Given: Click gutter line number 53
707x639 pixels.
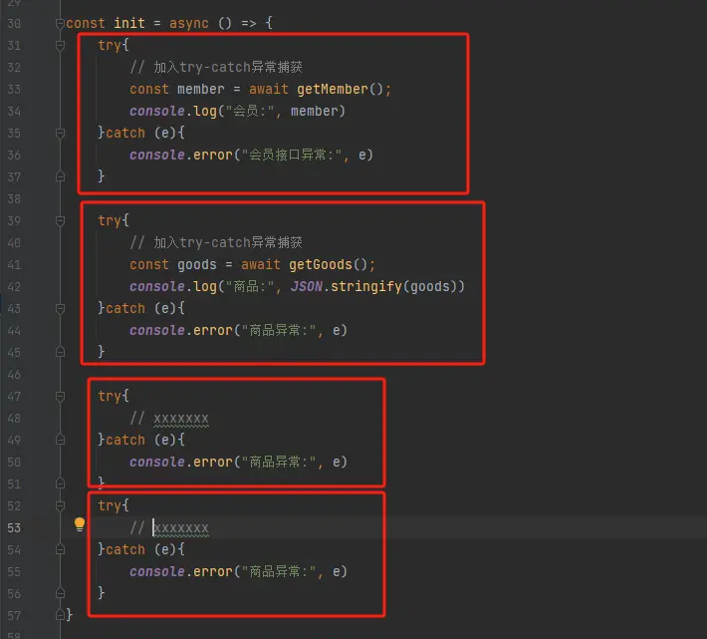Looking at the screenshot, I should click(14, 528).
